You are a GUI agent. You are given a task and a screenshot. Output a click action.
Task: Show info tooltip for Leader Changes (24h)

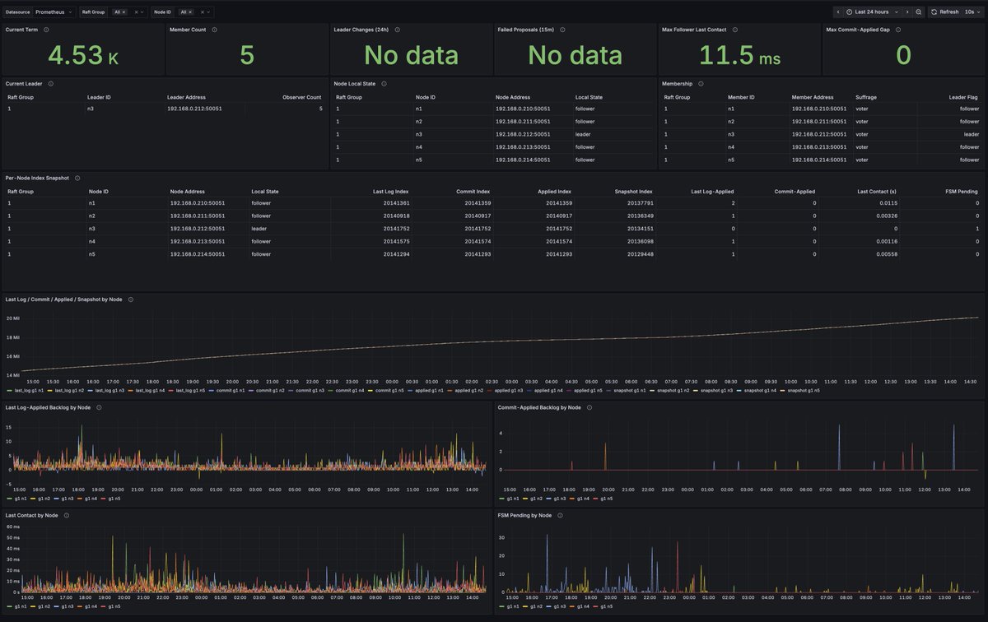click(x=396, y=30)
